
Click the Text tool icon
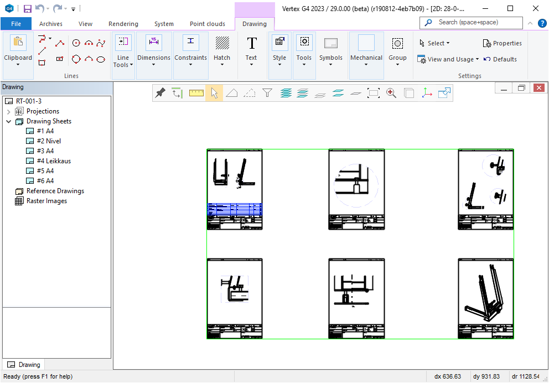(251, 44)
